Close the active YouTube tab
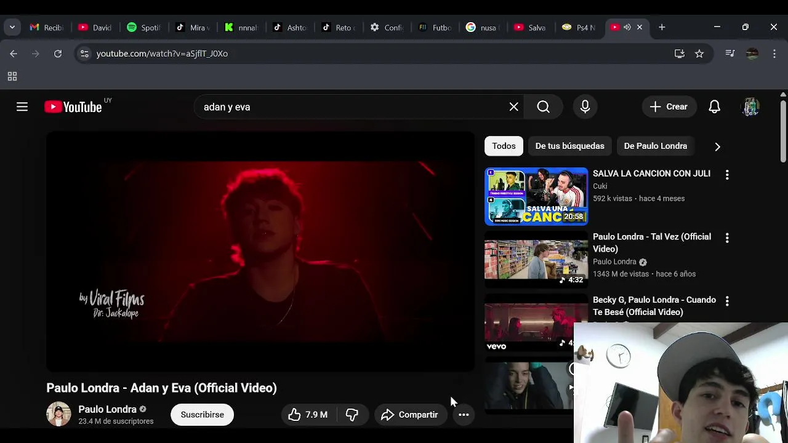 pyautogui.click(x=640, y=27)
